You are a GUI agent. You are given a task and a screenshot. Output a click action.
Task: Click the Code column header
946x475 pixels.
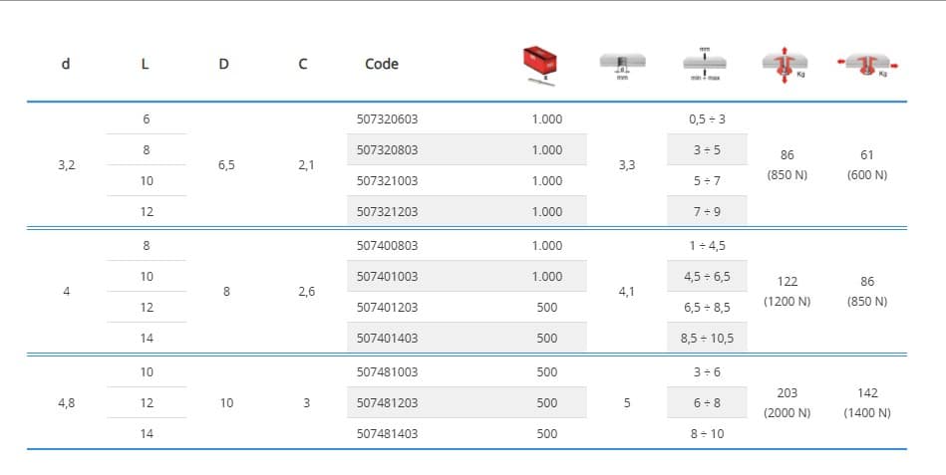382,64
